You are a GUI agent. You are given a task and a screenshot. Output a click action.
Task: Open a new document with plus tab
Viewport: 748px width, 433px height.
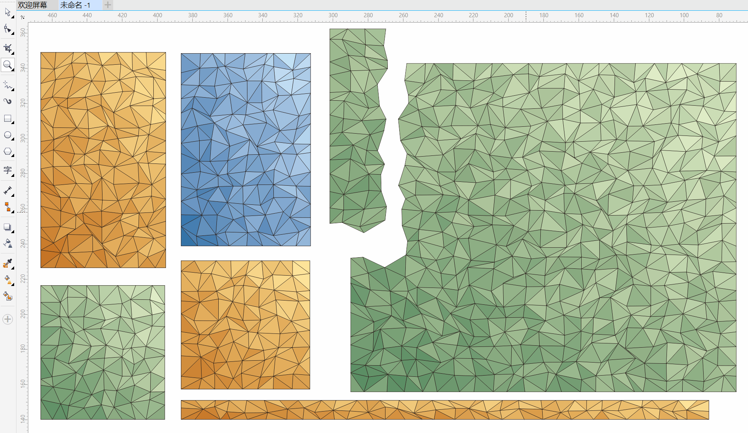coord(108,5)
